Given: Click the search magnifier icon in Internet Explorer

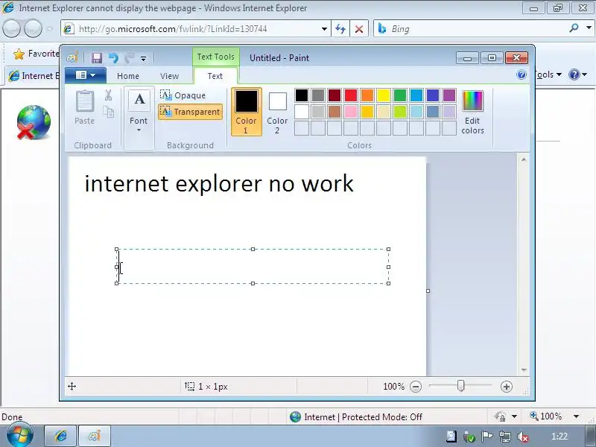Looking at the screenshot, I should [x=574, y=28].
